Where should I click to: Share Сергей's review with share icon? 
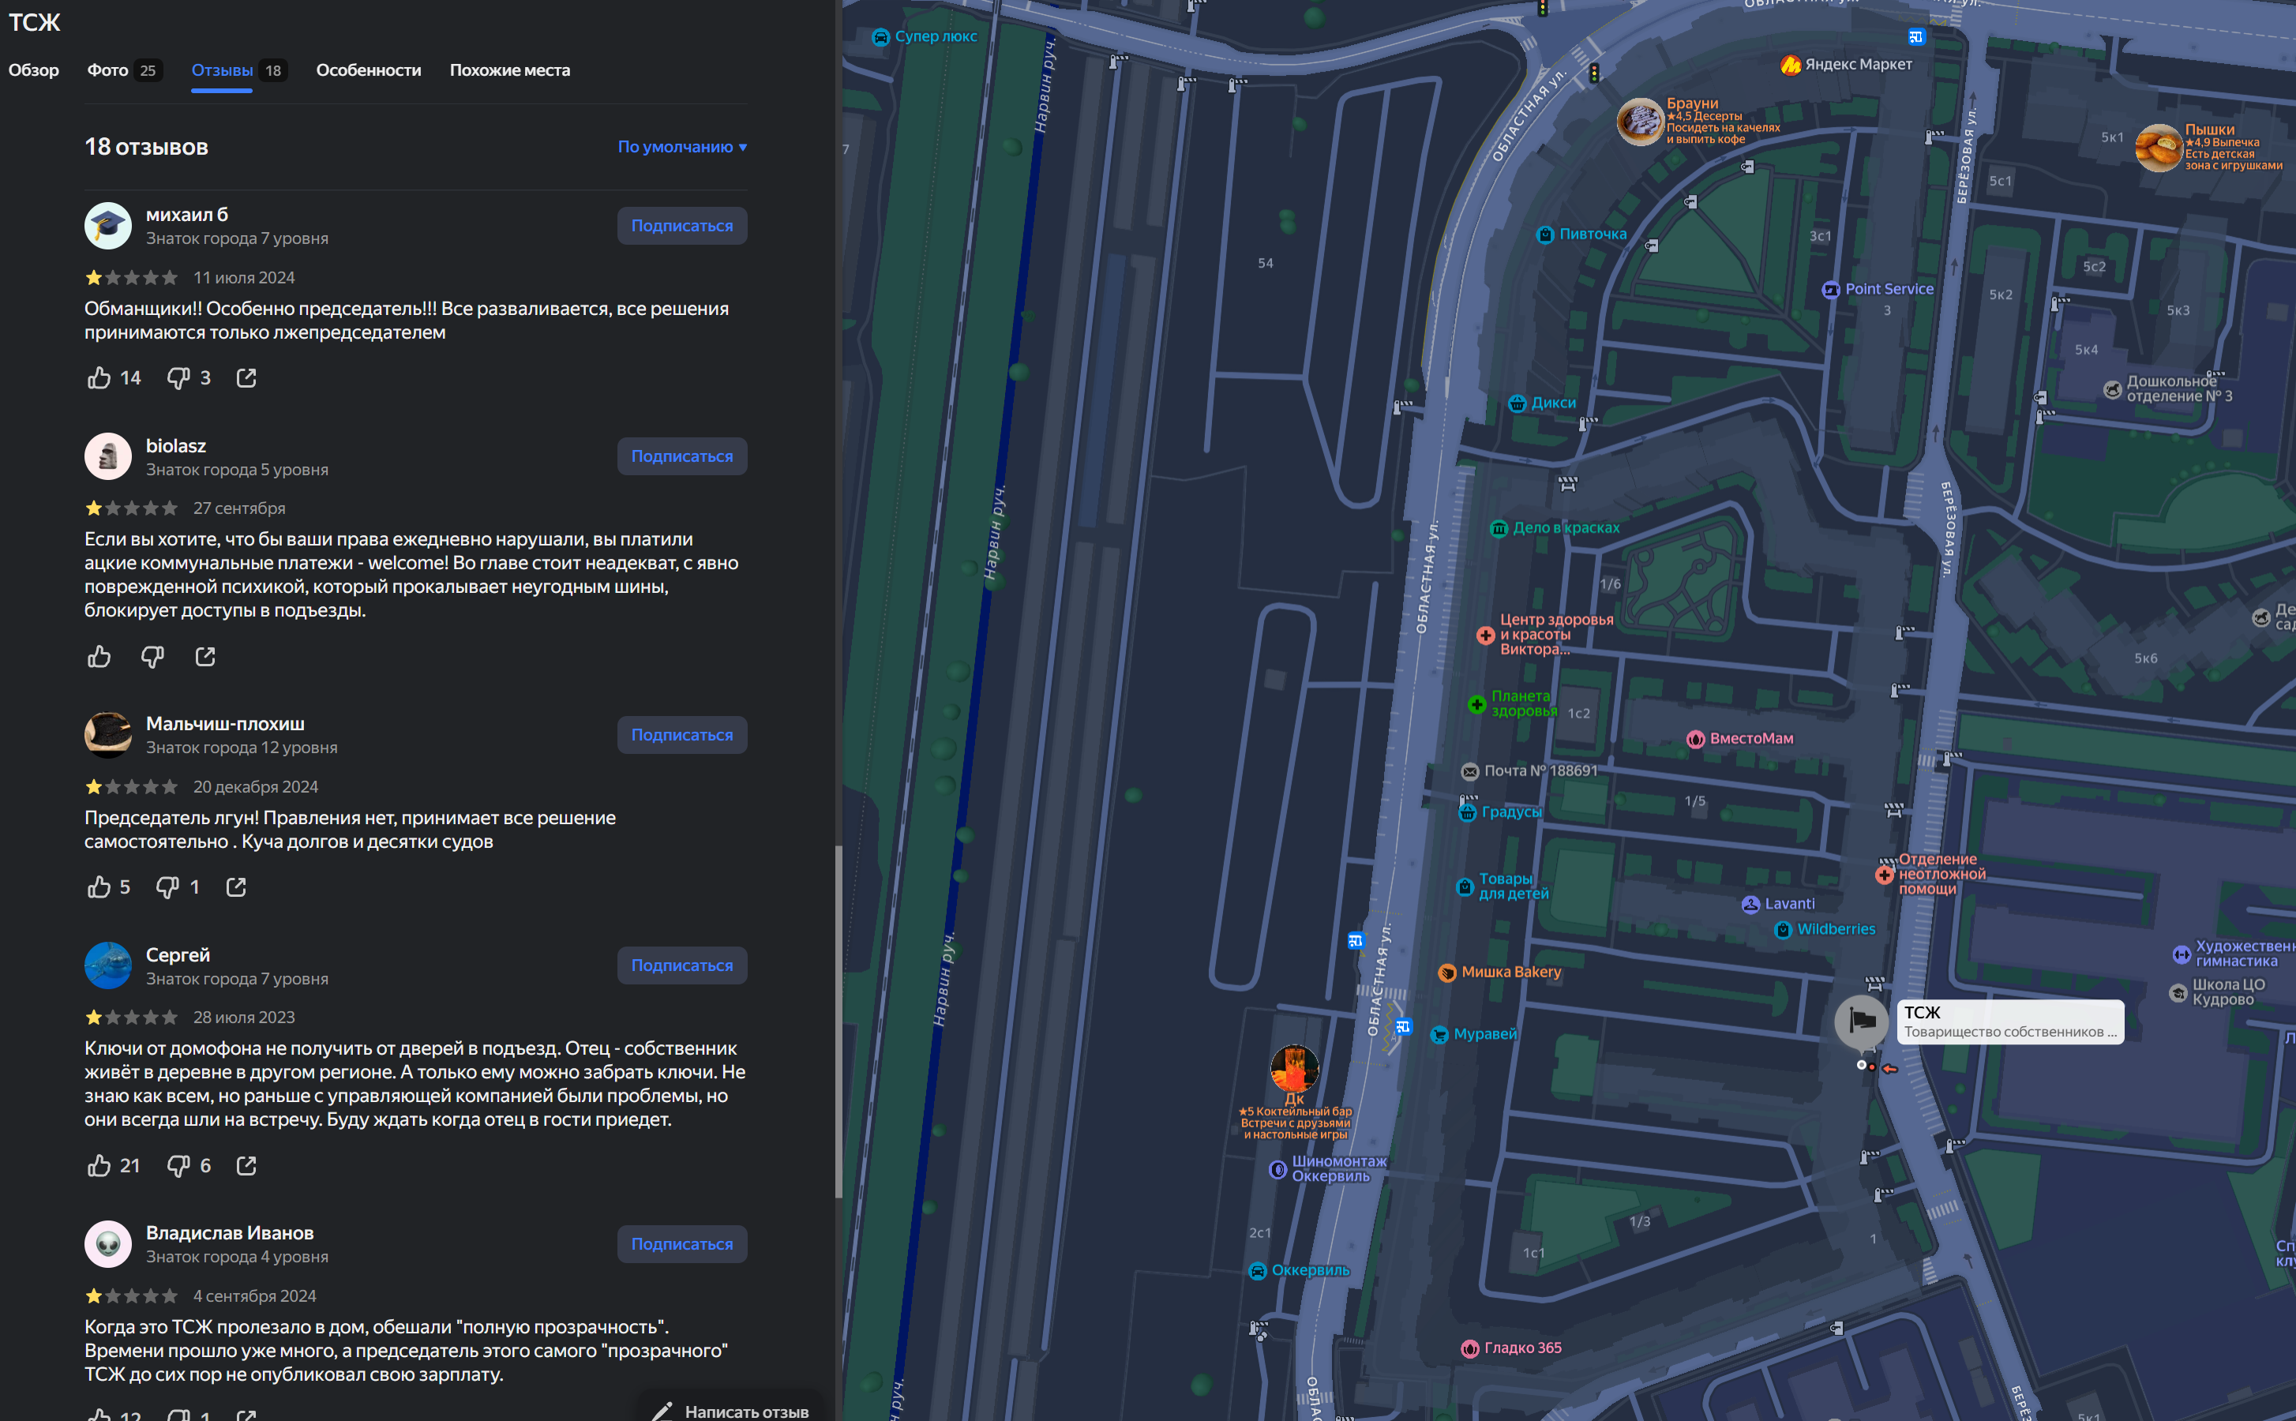(x=246, y=1165)
